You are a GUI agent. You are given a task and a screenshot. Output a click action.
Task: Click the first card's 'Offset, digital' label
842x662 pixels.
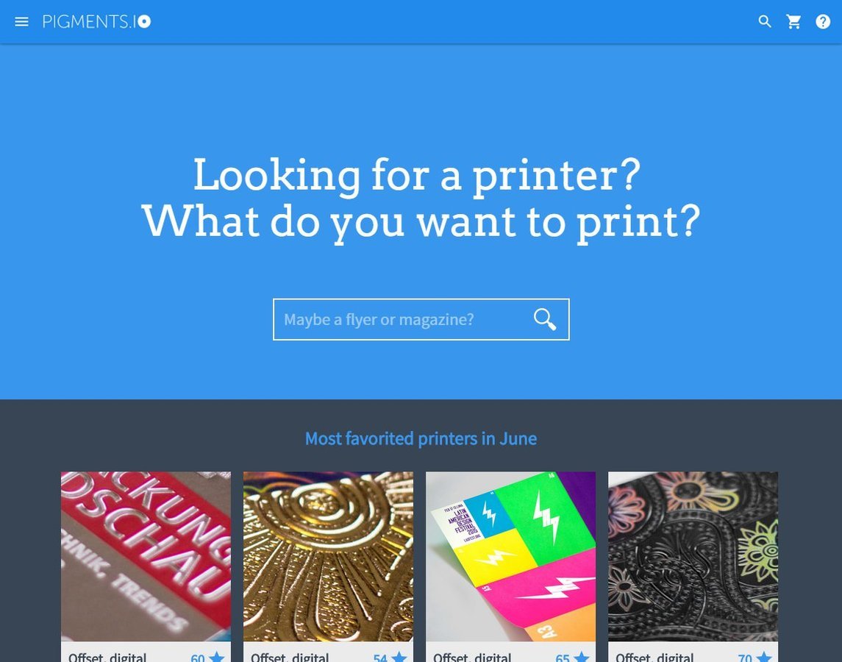click(107, 657)
